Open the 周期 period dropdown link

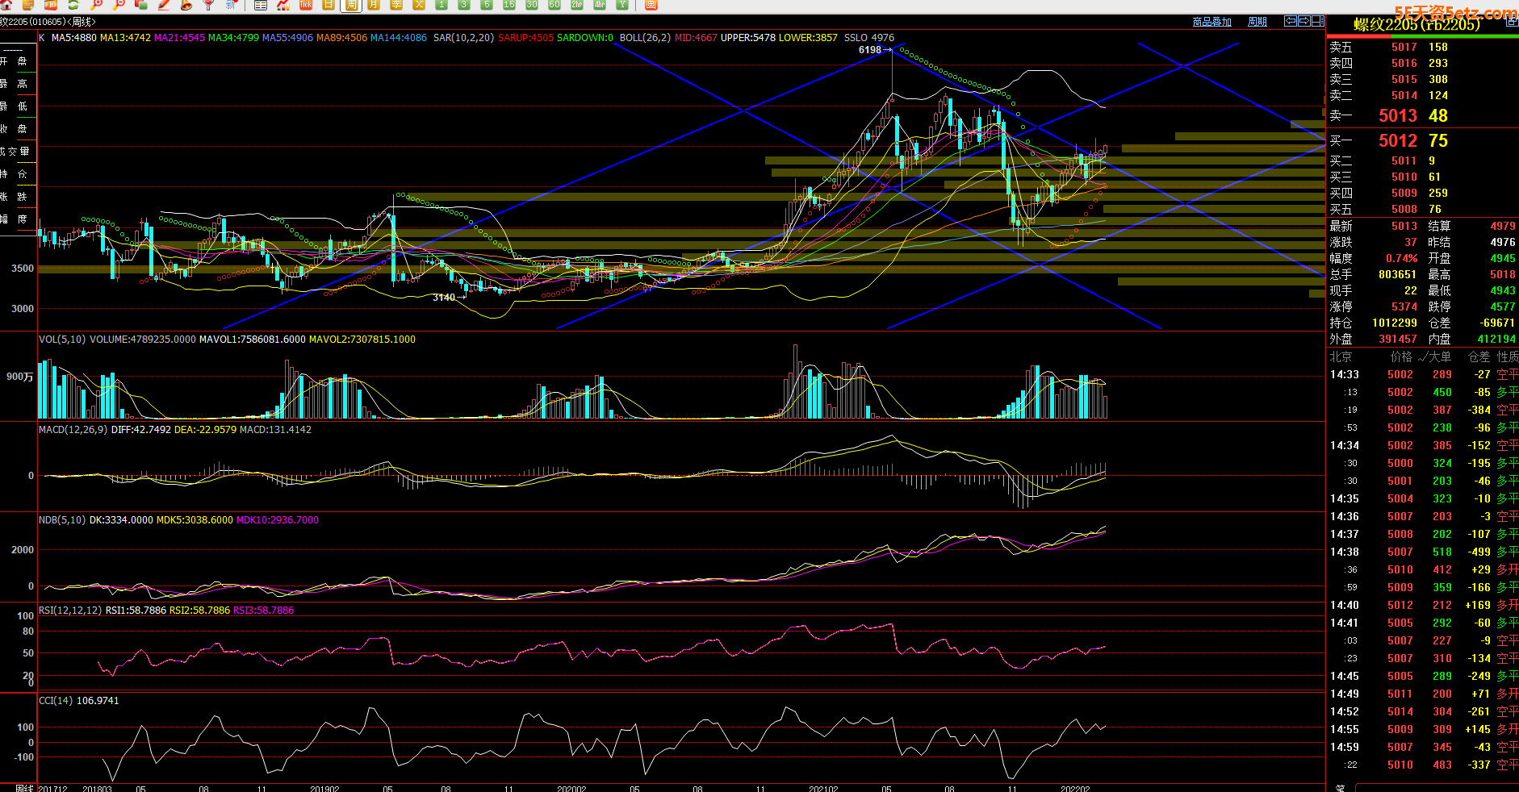click(x=1257, y=22)
